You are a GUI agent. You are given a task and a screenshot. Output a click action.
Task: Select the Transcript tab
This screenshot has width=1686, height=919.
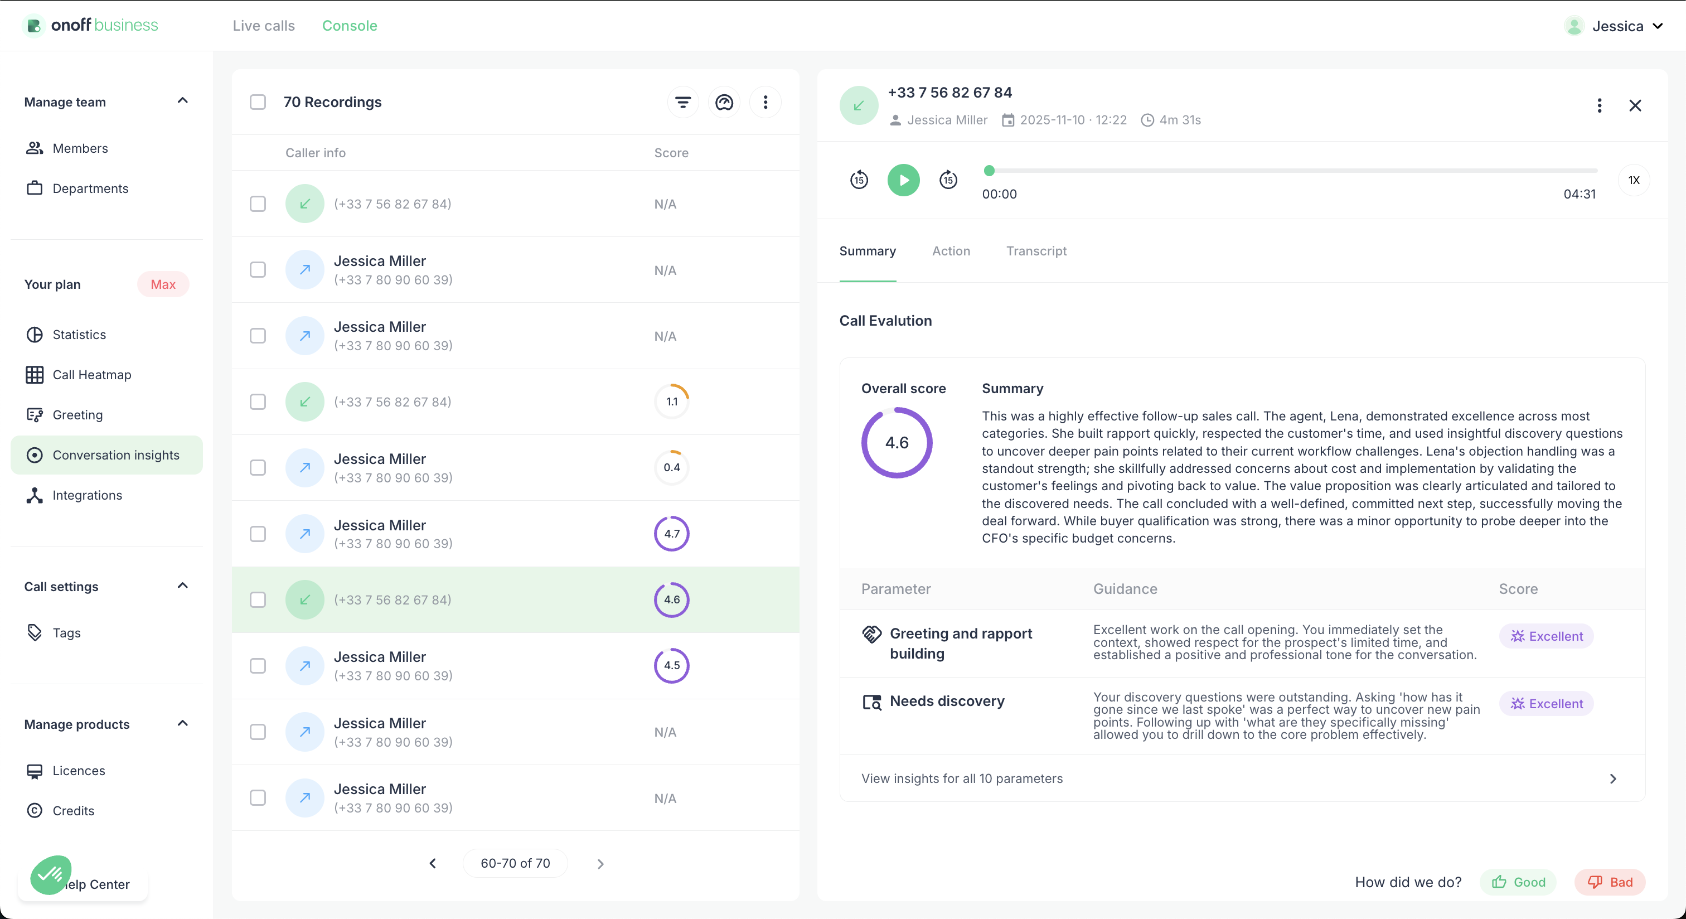(x=1036, y=251)
